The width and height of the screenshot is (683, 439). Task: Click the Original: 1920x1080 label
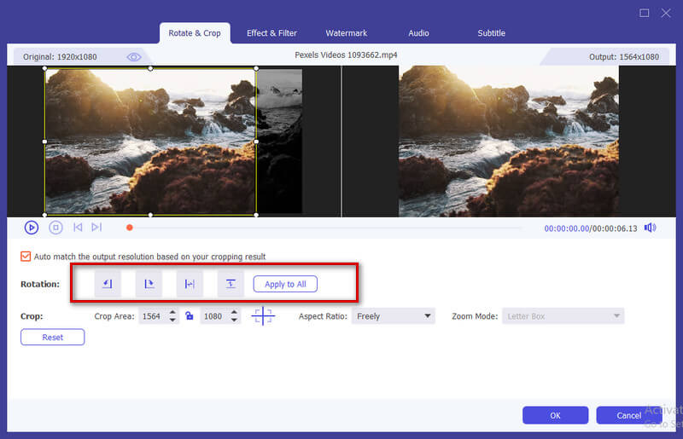point(60,57)
